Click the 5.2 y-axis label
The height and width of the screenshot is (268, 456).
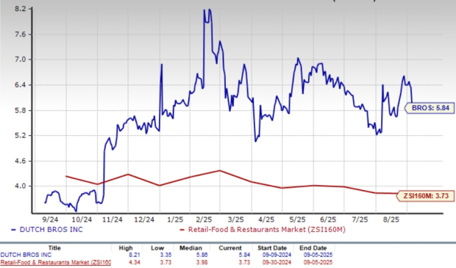pyautogui.click(x=21, y=136)
